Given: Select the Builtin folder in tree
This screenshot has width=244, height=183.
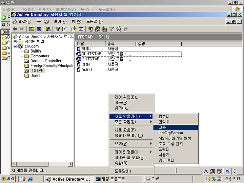Looking at the screenshot, I should pyautogui.click(x=36, y=51).
